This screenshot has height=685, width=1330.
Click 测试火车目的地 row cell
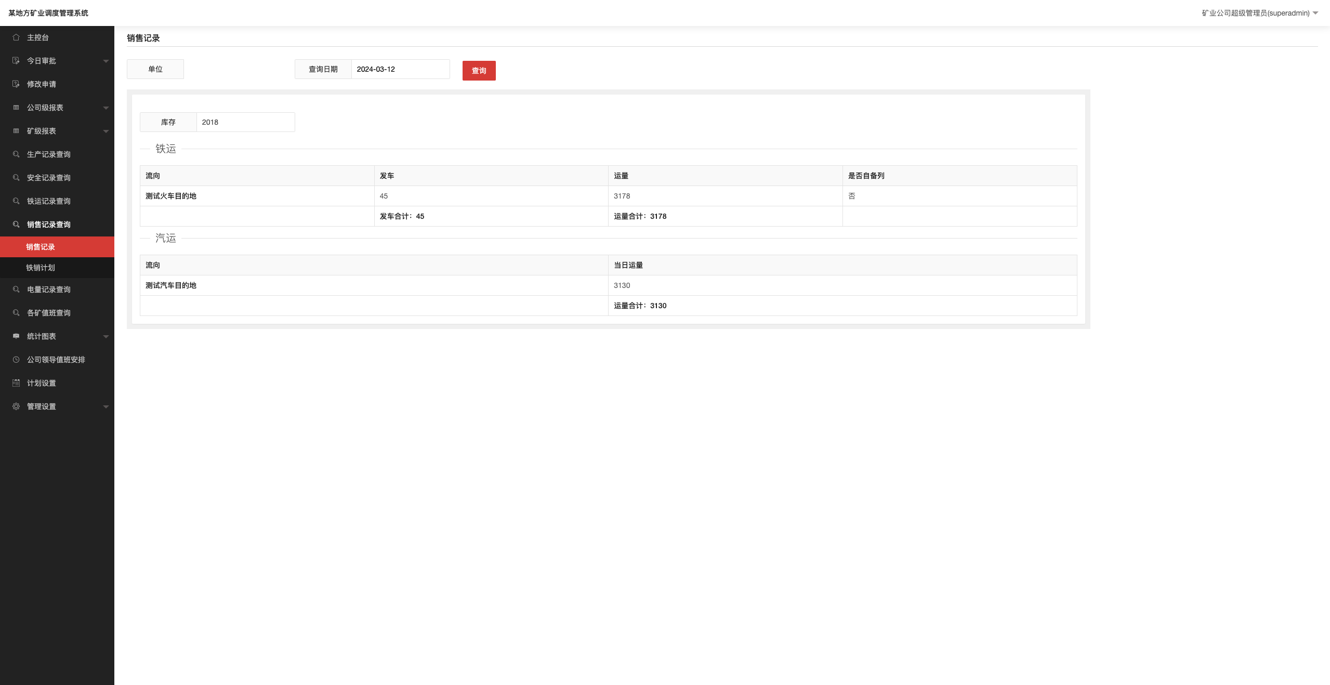pos(257,196)
